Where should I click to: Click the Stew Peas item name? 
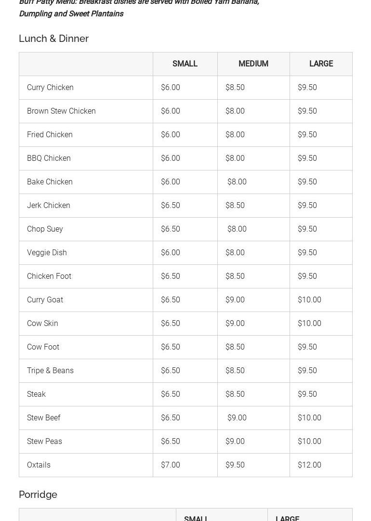(x=44, y=441)
